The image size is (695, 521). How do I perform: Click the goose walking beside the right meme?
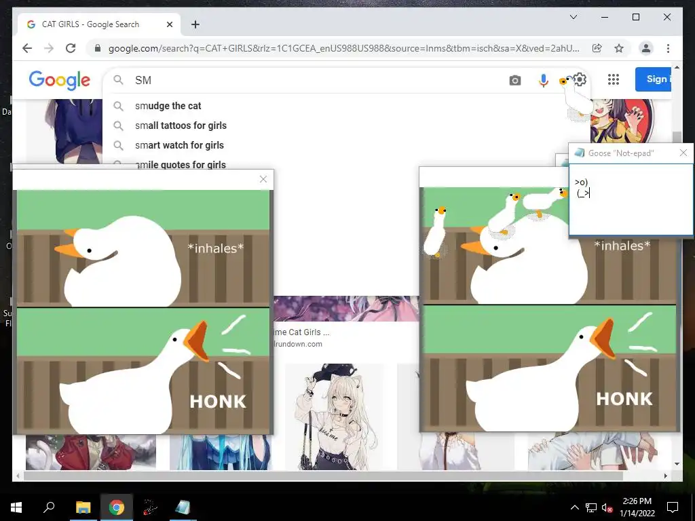[435, 232]
